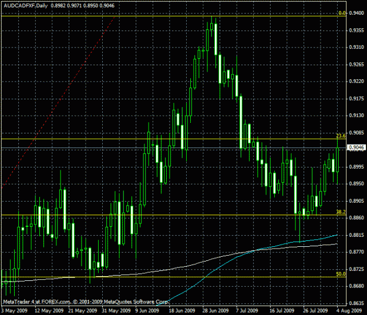
Task: Click the 0.9310 price axis label
Action: point(356,47)
